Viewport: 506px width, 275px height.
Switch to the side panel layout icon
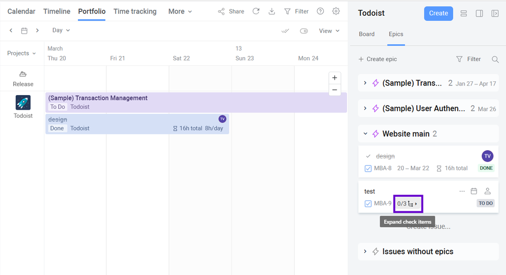[479, 13]
